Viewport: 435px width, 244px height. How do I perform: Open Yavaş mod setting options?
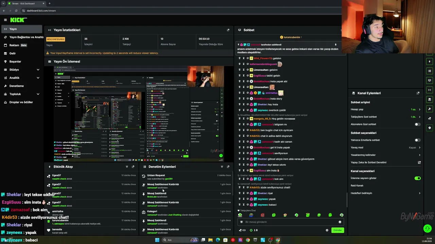tap(386, 148)
